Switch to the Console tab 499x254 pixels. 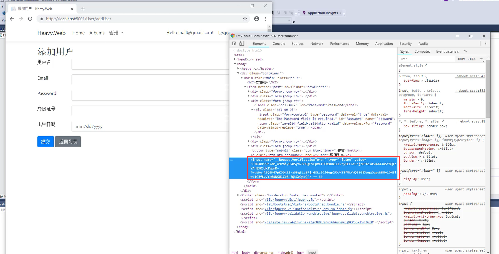point(279,44)
